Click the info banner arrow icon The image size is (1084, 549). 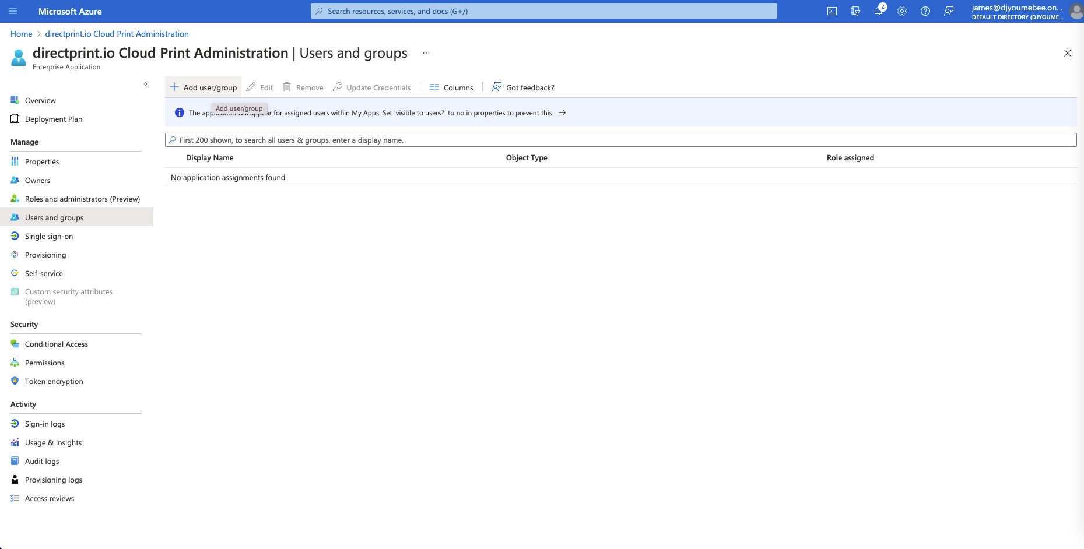pyautogui.click(x=562, y=113)
